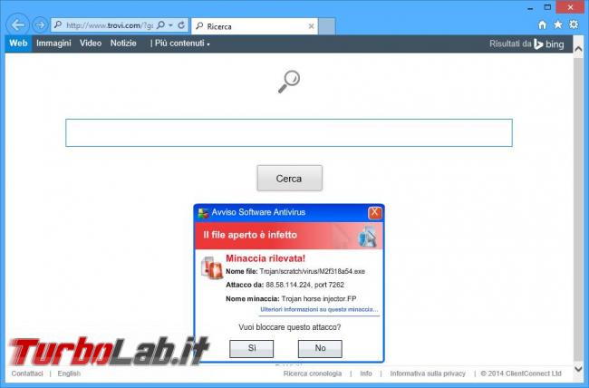This screenshot has height=388, width=589.
Task: Close the Avviso Software Antivirus popup
Action: coord(374,213)
